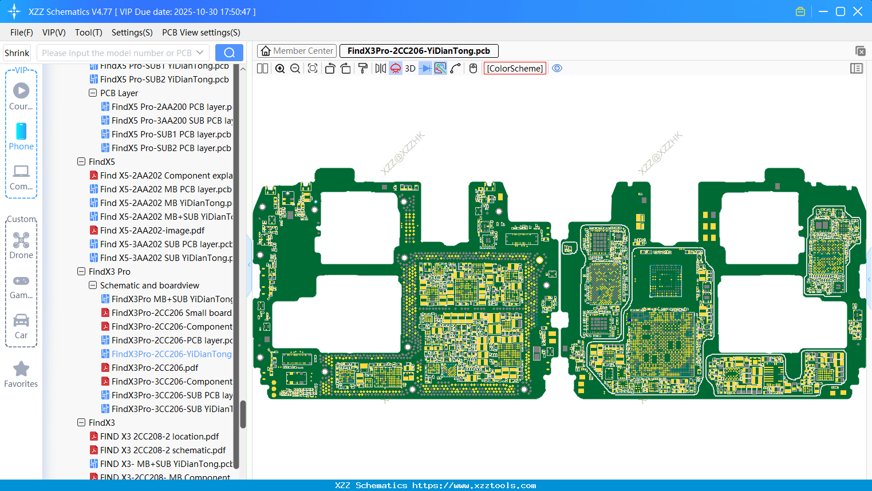This screenshot has width=872, height=491.
Task: Click the zoom out magnifier icon
Action: 295,69
